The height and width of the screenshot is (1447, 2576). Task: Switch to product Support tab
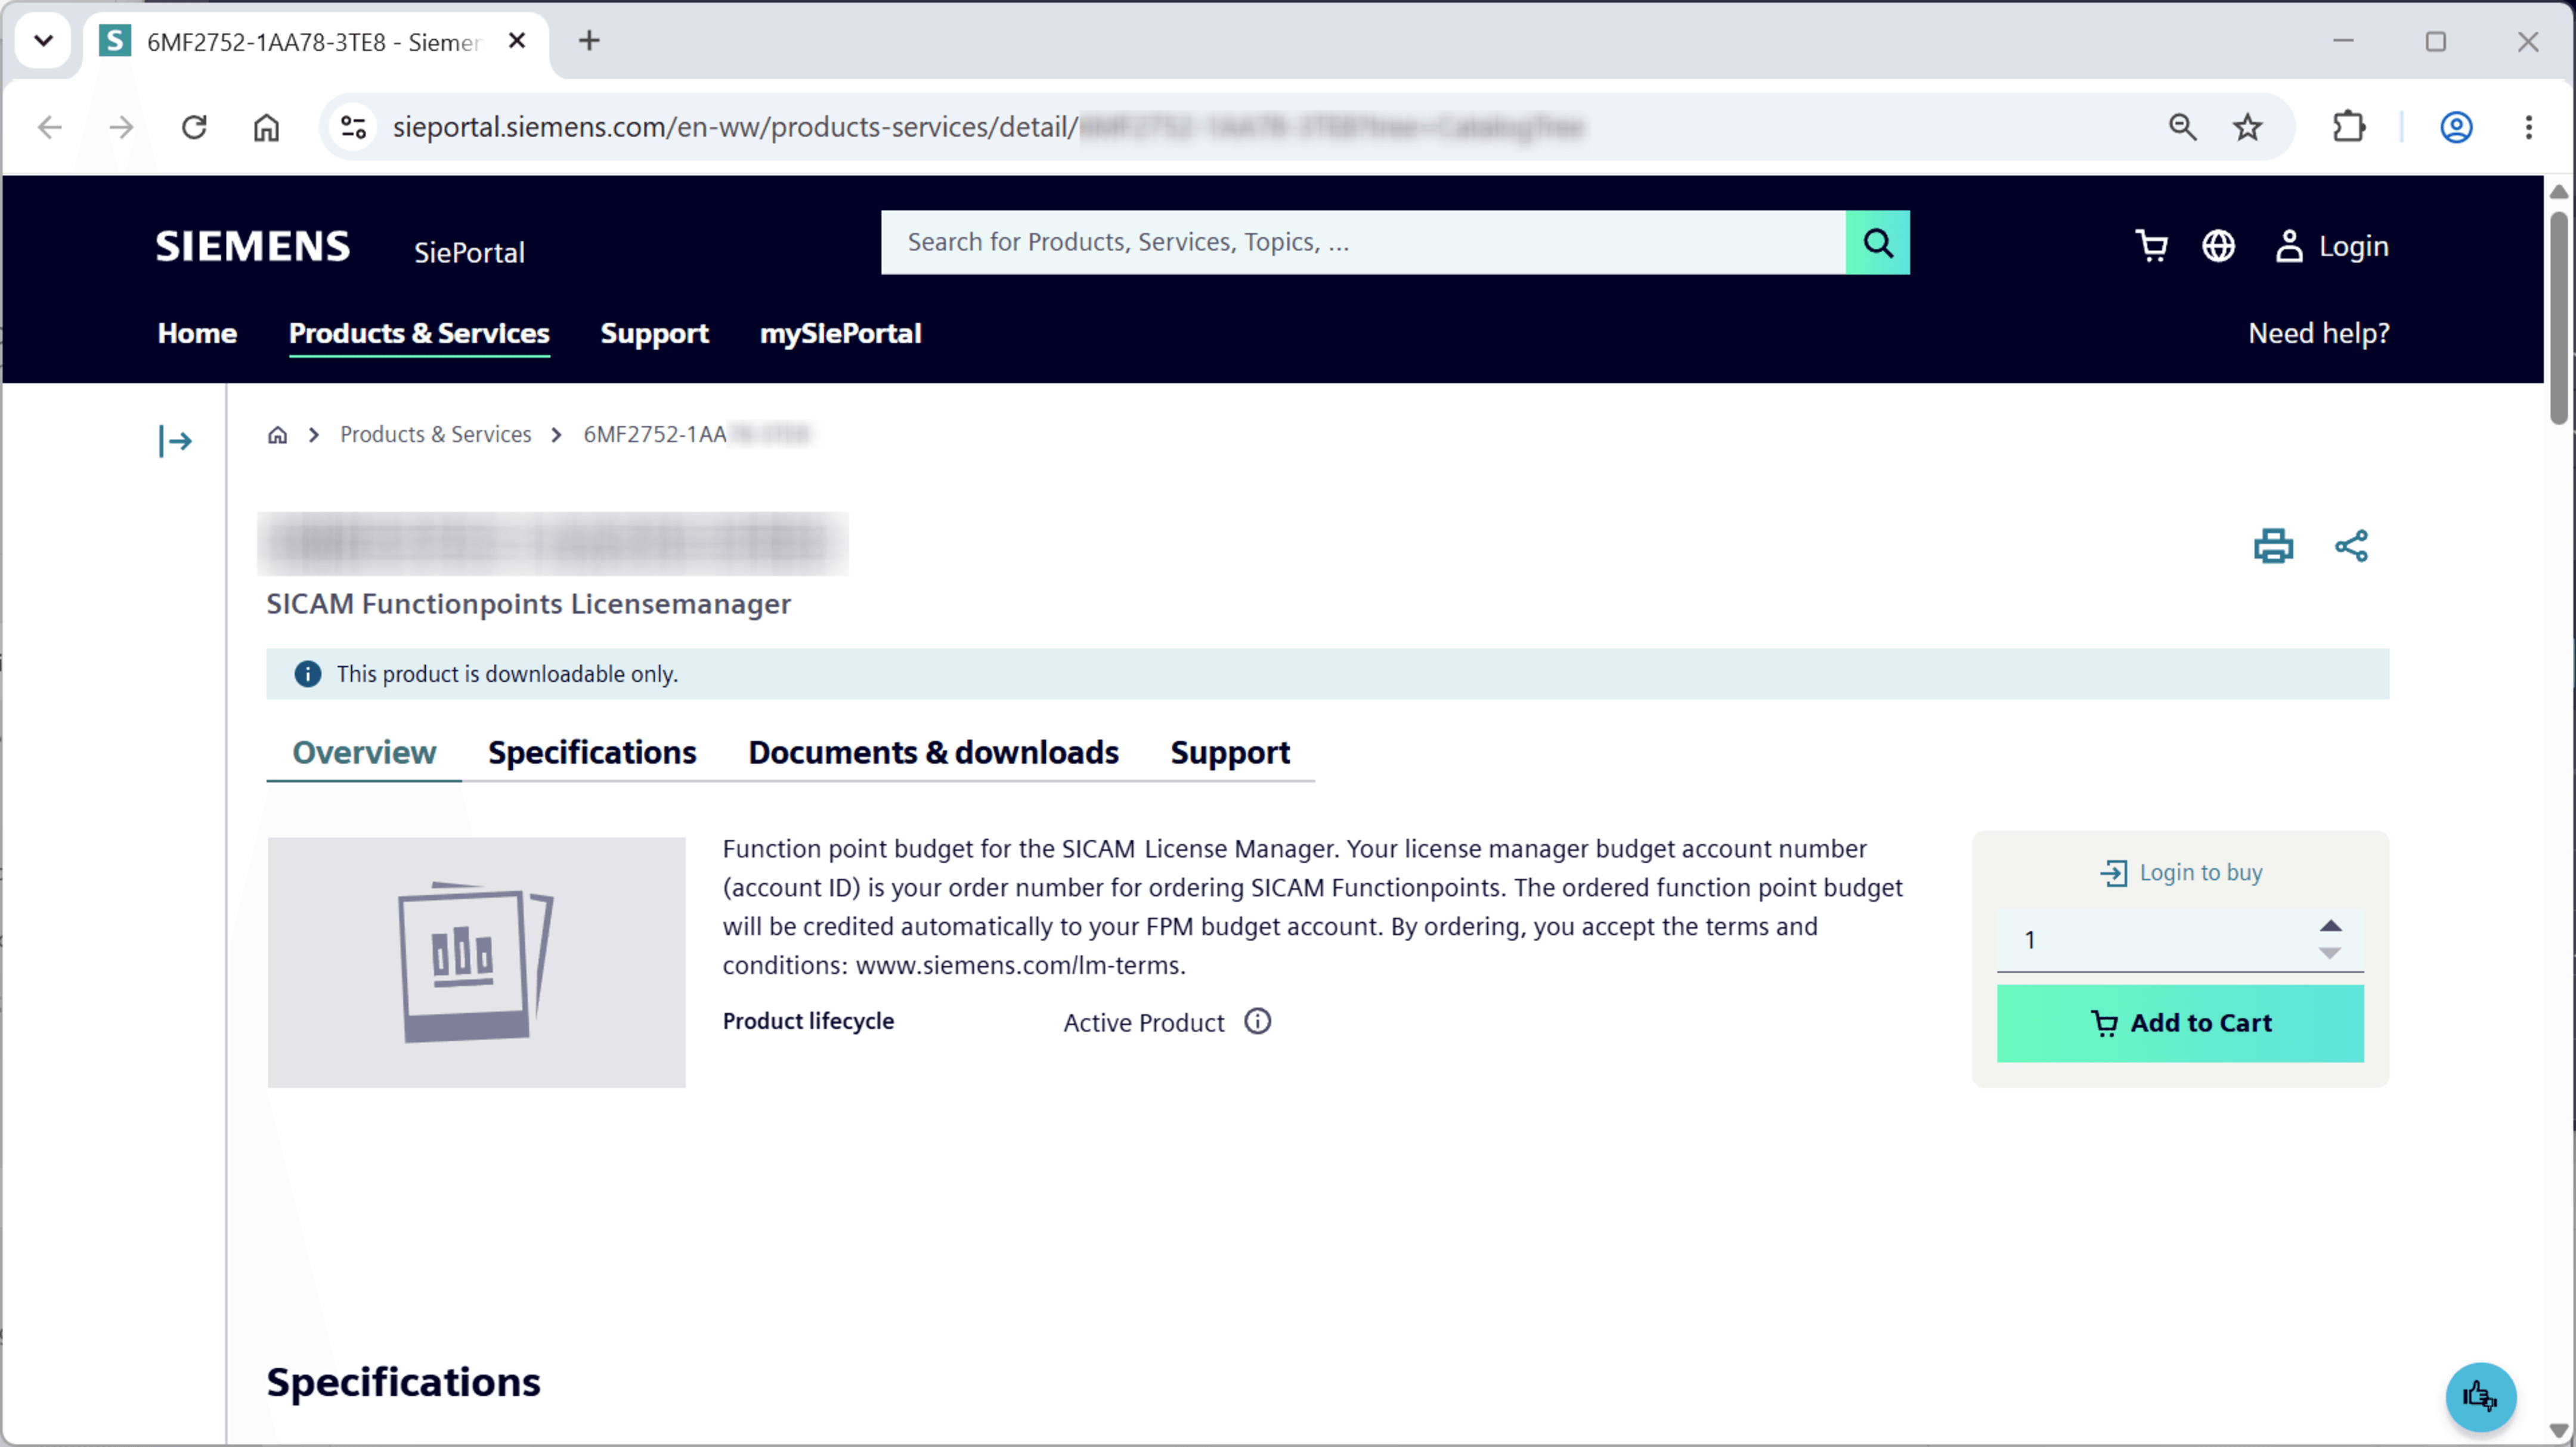1230,752
